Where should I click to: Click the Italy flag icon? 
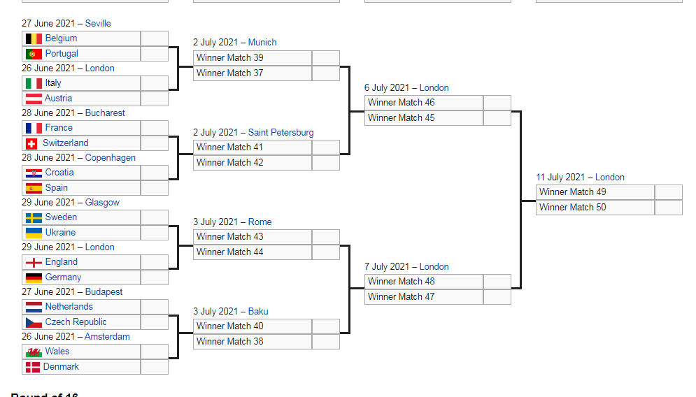point(34,83)
